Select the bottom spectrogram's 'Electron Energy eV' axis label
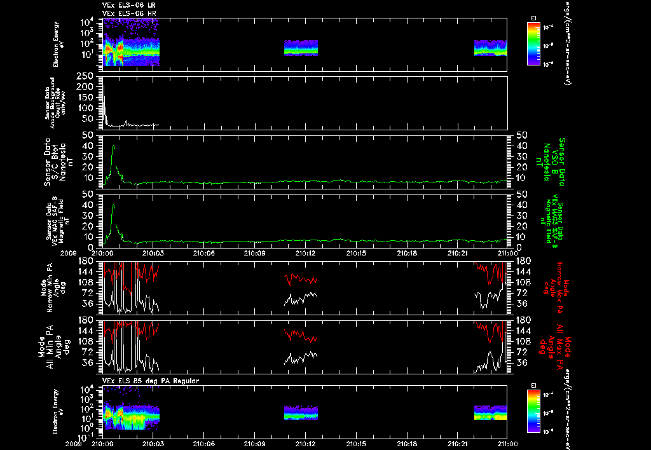The image size is (651, 450). click(x=58, y=411)
